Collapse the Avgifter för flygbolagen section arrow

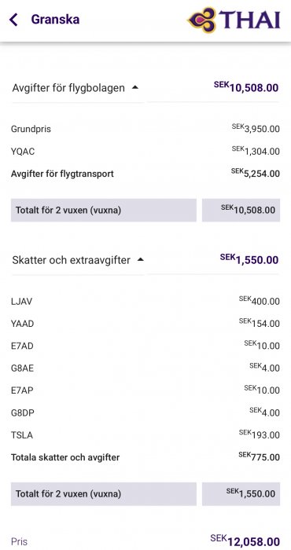pyautogui.click(x=134, y=88)
